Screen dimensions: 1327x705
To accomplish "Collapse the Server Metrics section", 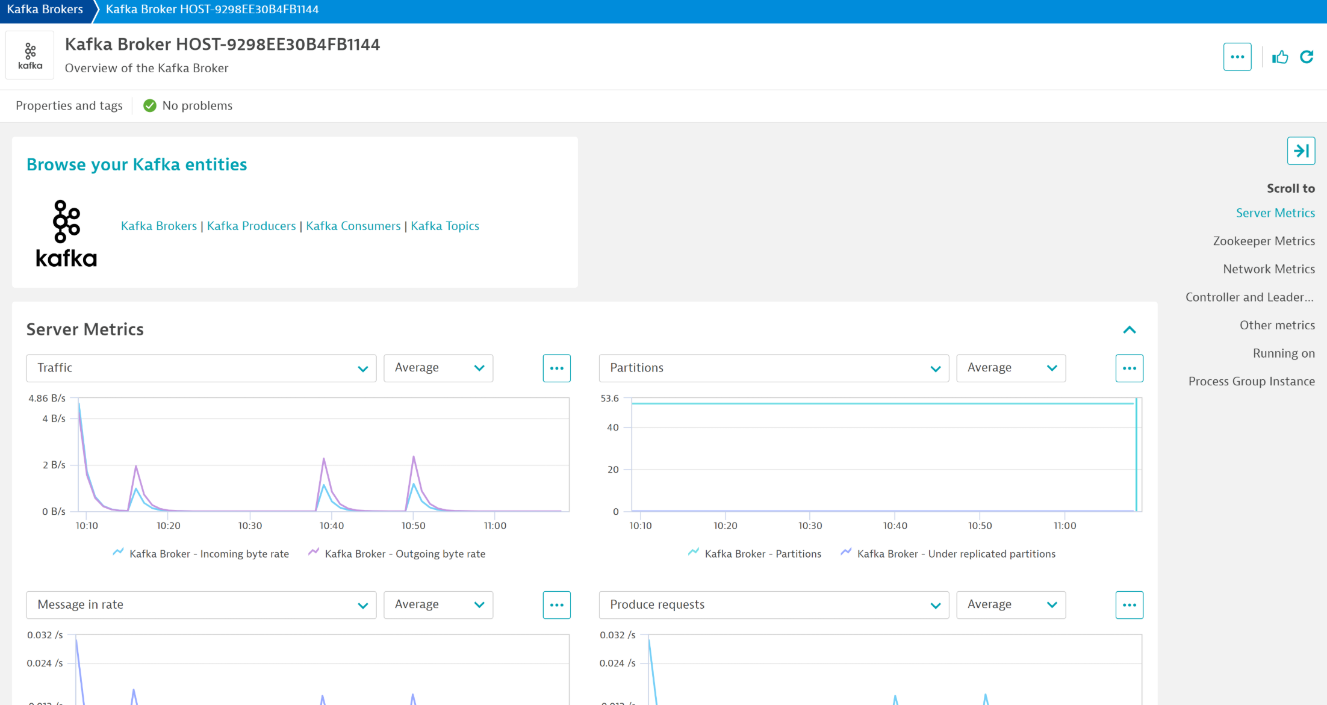I will [x=1130, y=330].
